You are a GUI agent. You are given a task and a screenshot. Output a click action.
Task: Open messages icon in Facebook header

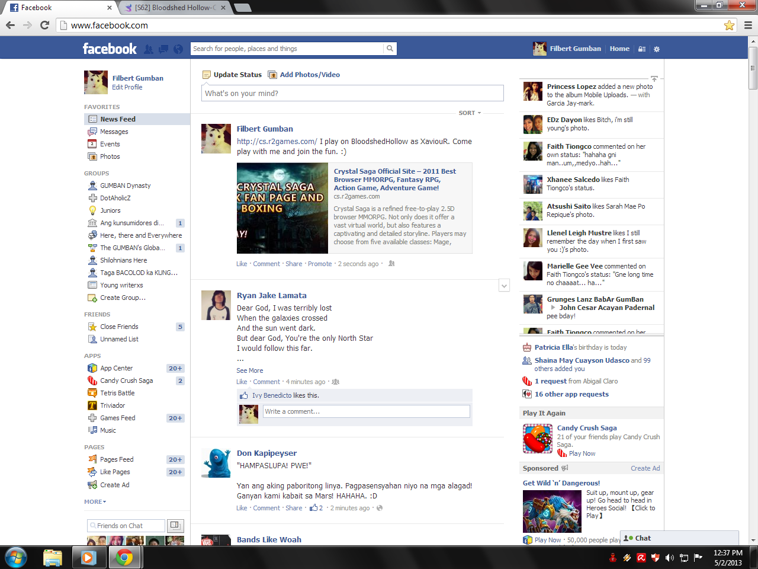click(163, 49)
